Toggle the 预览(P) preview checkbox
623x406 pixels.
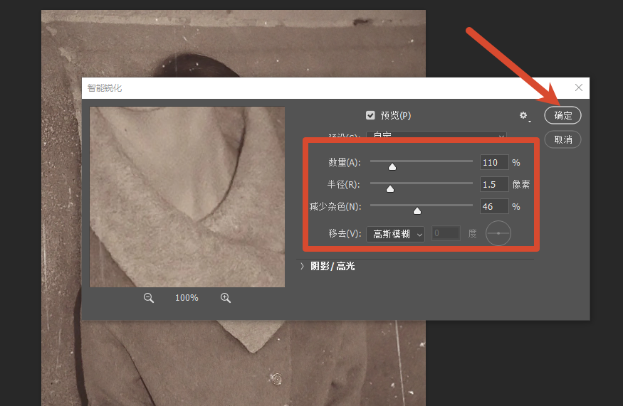click(370, 115)
